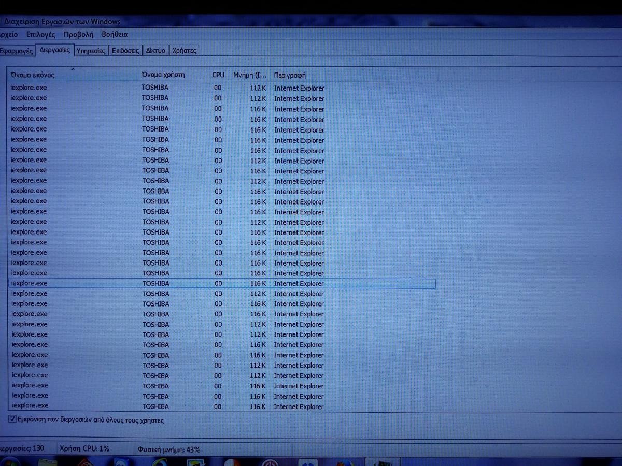Click the 116 K value in the highlighted row
This screenshot has height=466, width=622.
(x=258, y=284)
